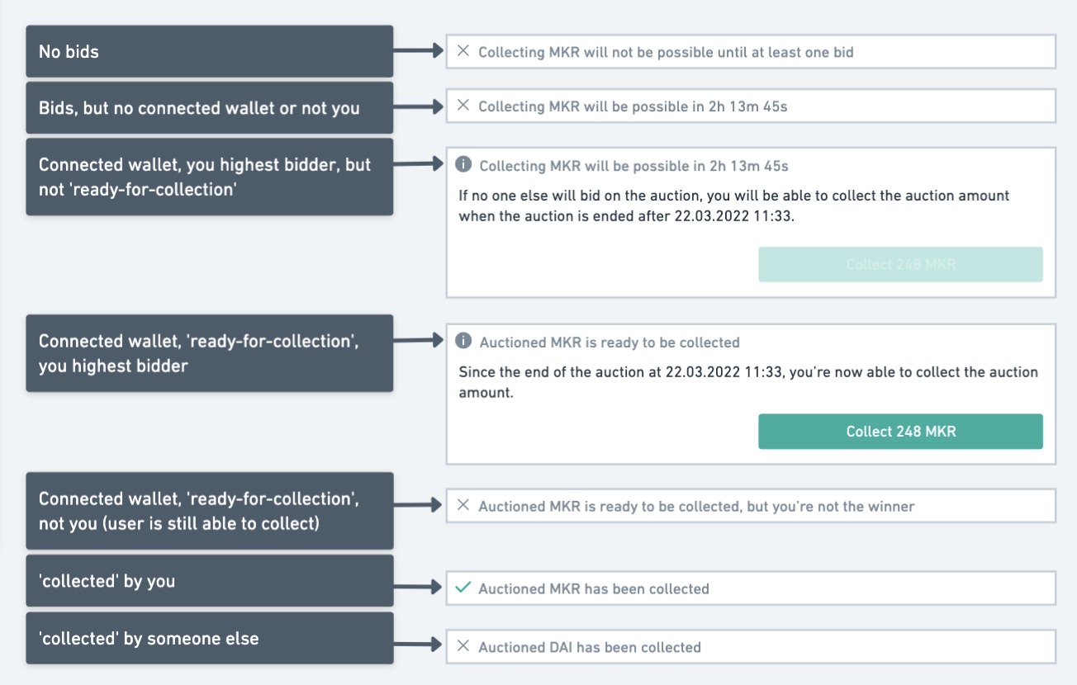
Task: Click the X icon on the '2h 13m 45s' status bar
Action: [x=464, y=106]
